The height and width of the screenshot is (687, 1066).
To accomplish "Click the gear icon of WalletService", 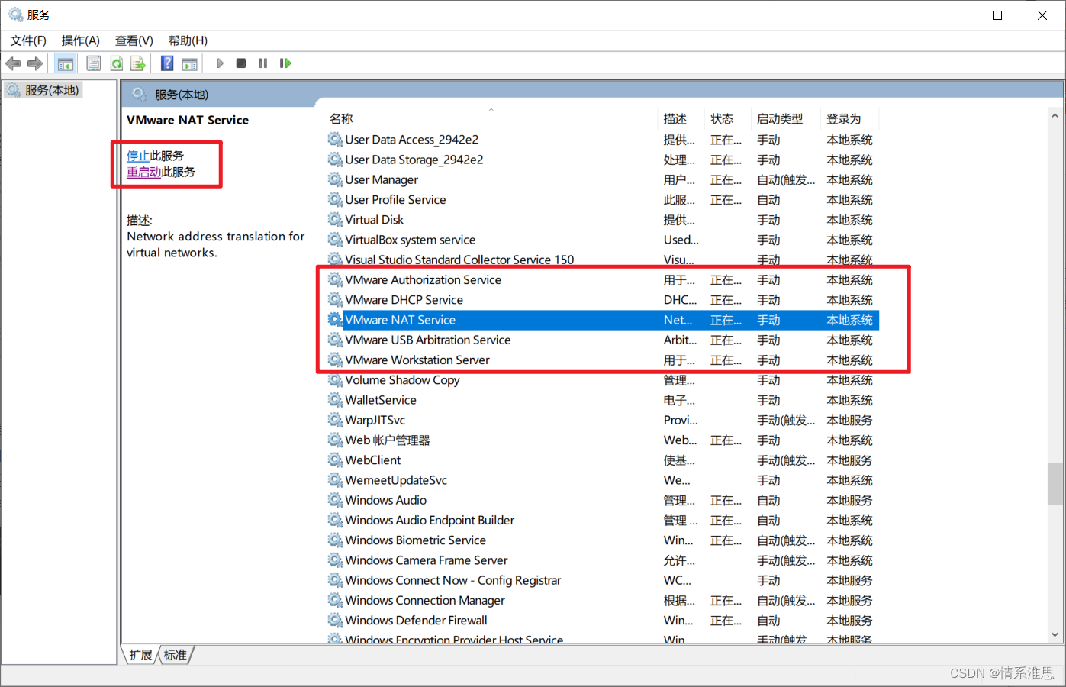I will tap(335, 400).
